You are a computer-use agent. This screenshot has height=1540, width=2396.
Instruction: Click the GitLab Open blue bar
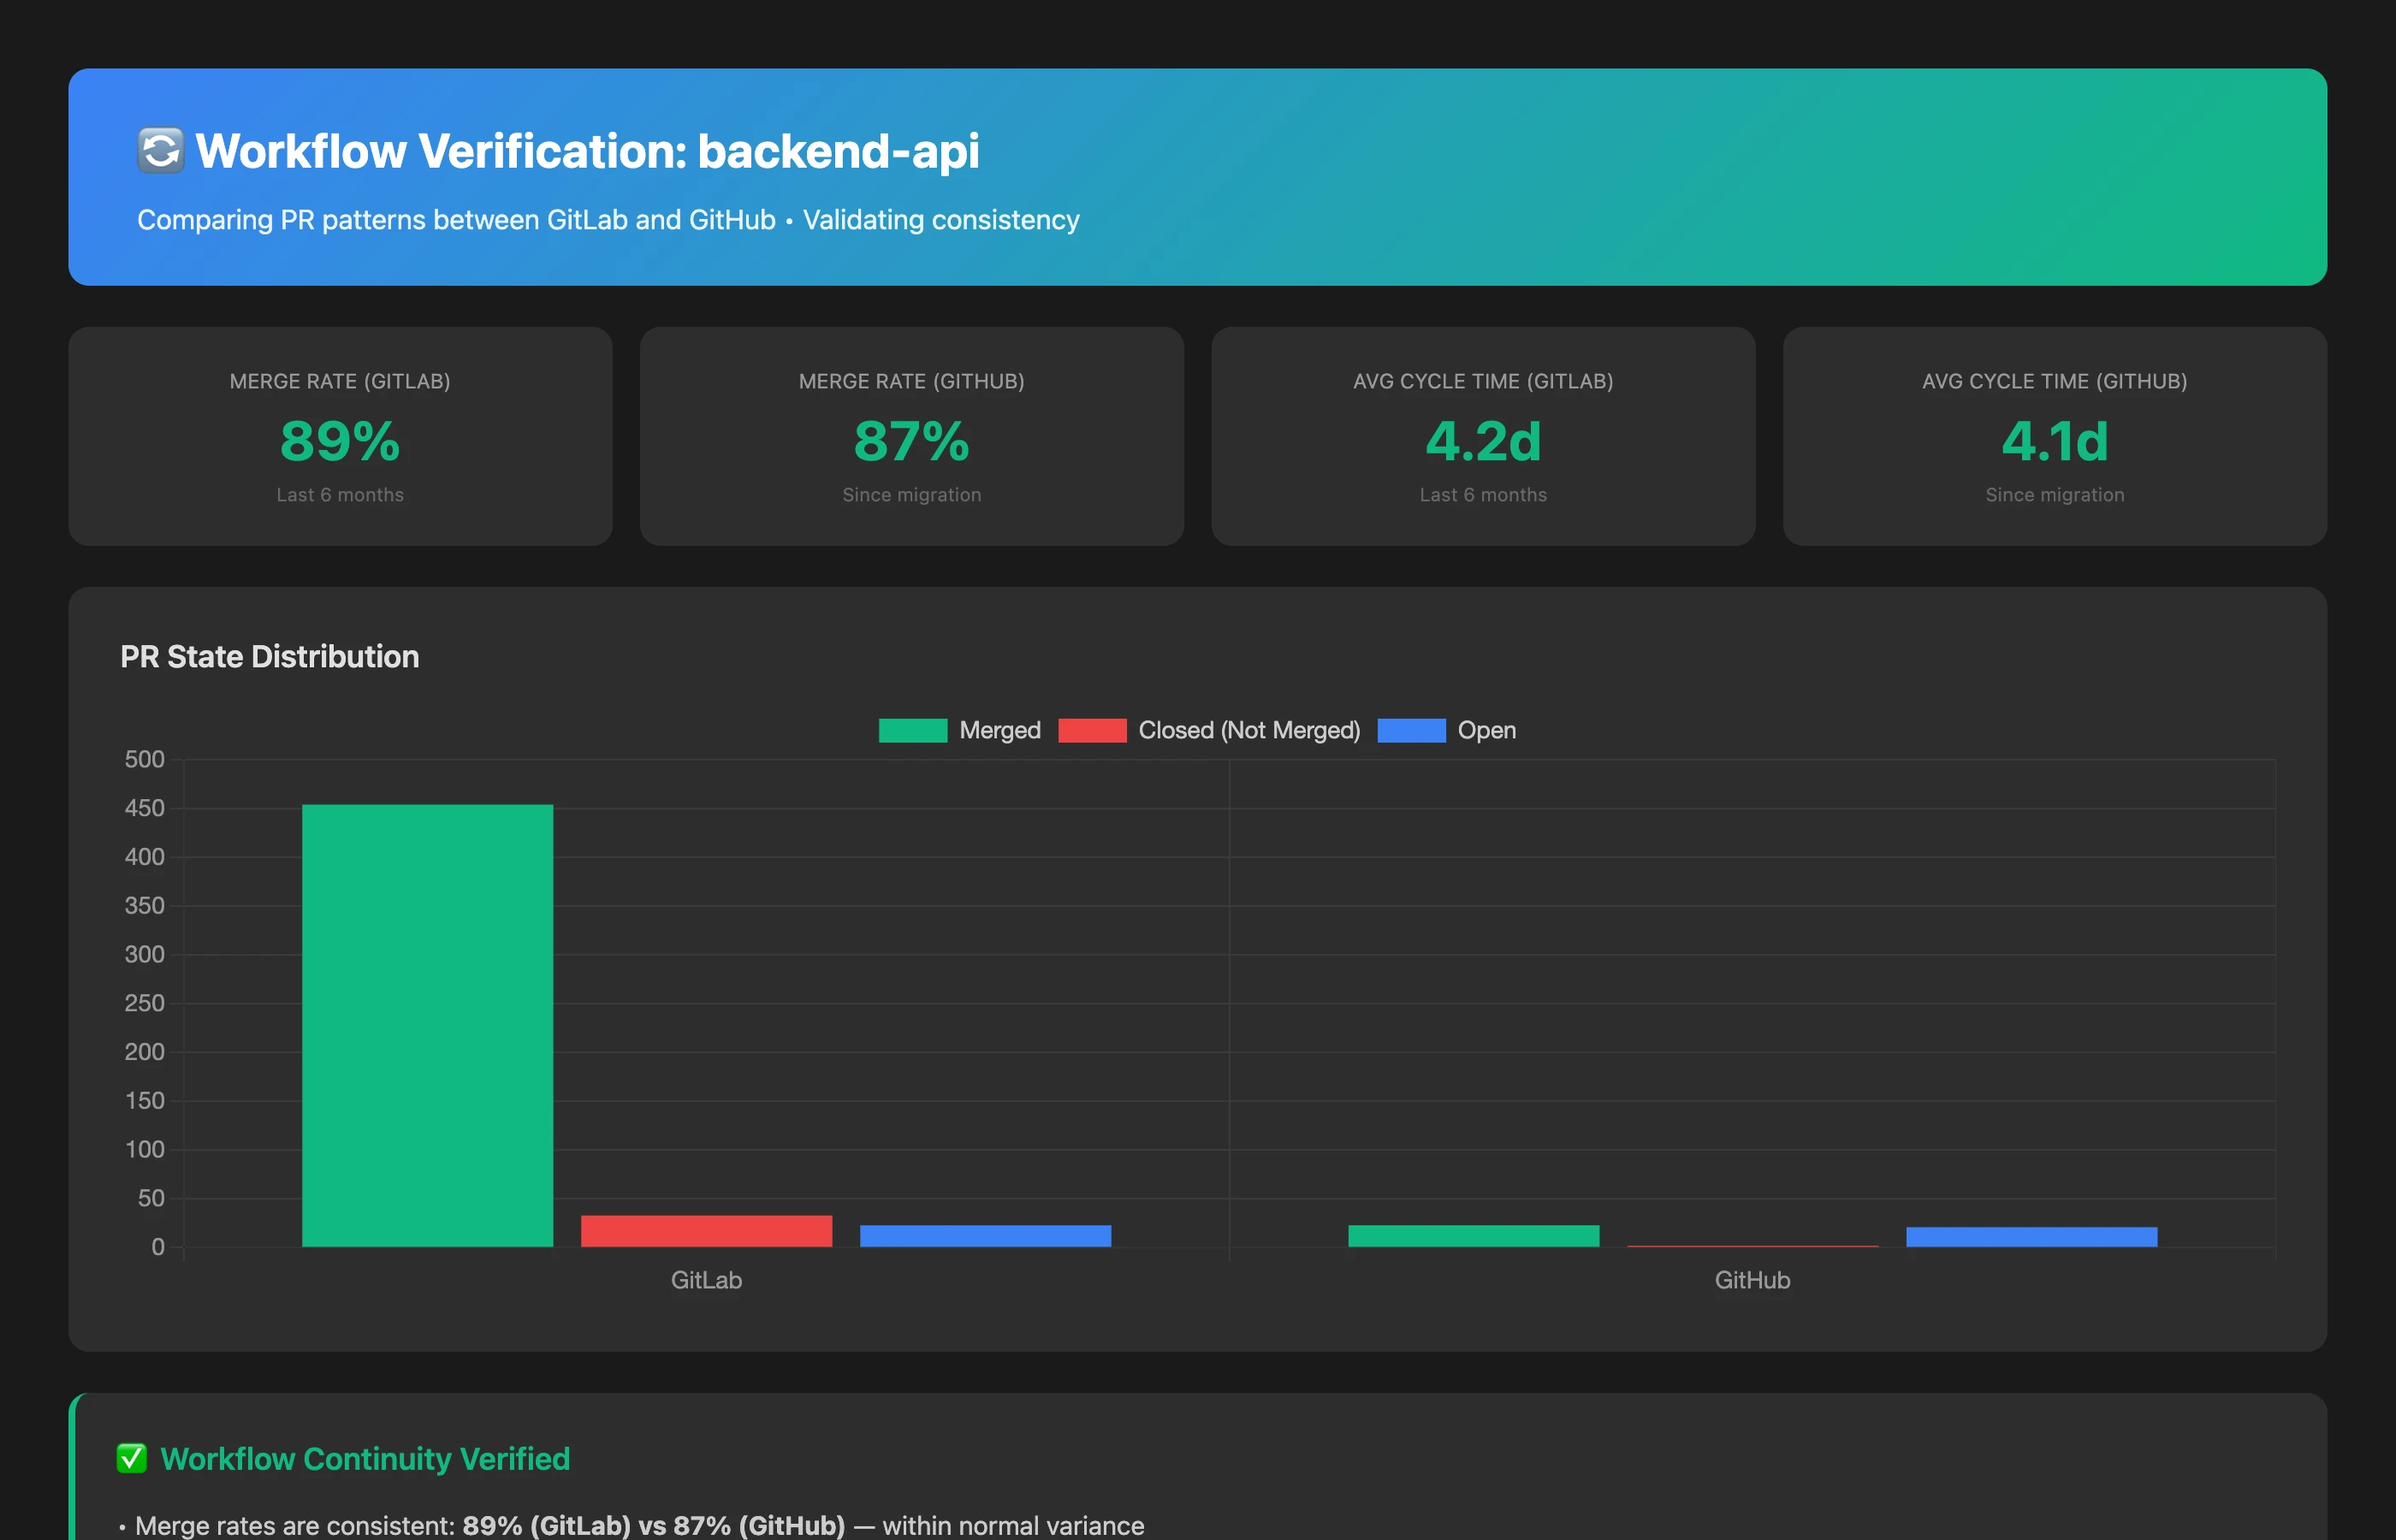(x=985, y=1236)
